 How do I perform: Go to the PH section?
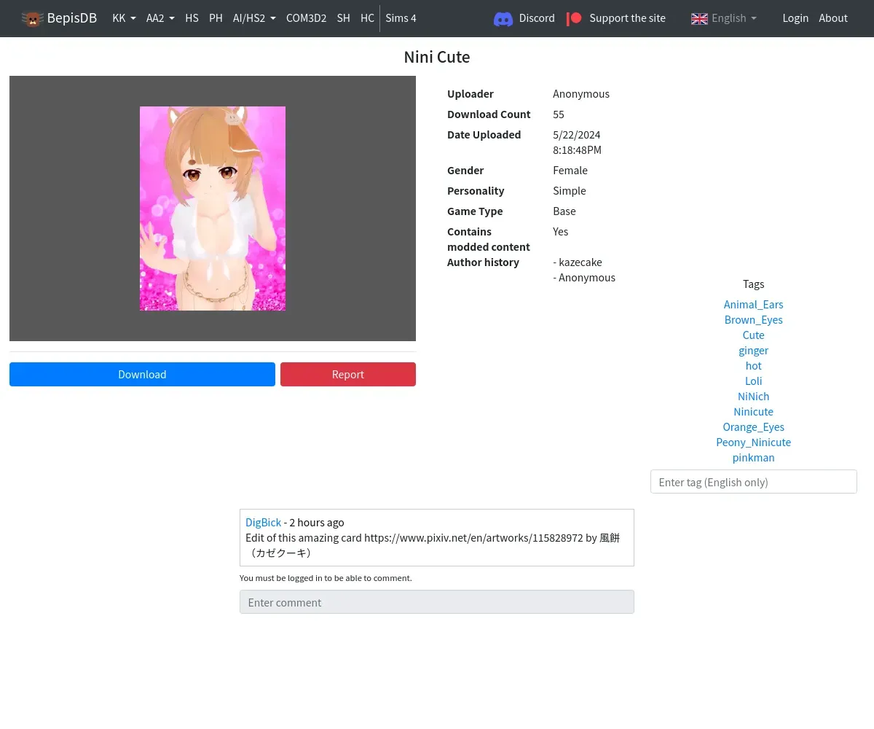point(216,18)
